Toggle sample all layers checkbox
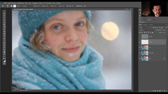This screenshot has height=94, width=168. 79,6
